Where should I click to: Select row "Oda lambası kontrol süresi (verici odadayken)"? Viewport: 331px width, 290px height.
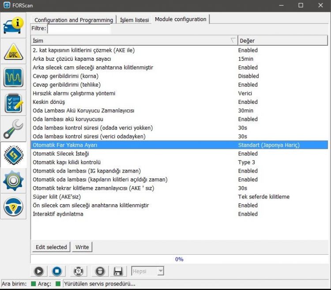click(x=180, y=136)
